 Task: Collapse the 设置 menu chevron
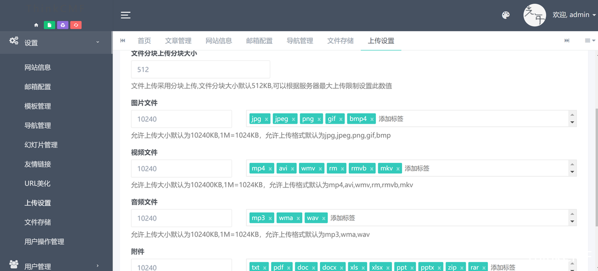coord(97,42)
